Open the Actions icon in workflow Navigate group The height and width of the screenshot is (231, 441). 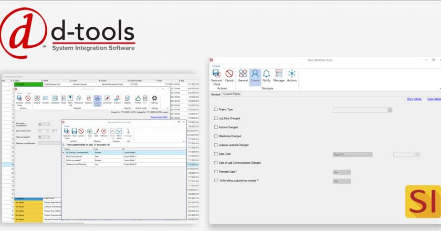(x=292, y=76)
